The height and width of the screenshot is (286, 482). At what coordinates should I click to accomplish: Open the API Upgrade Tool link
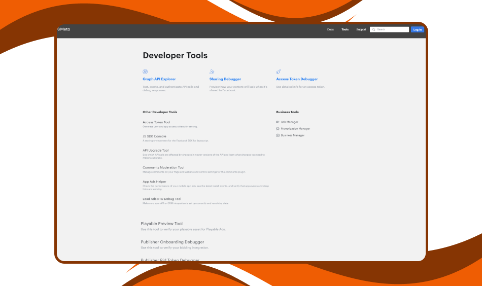pyautogui.click(x=156, y=151)
